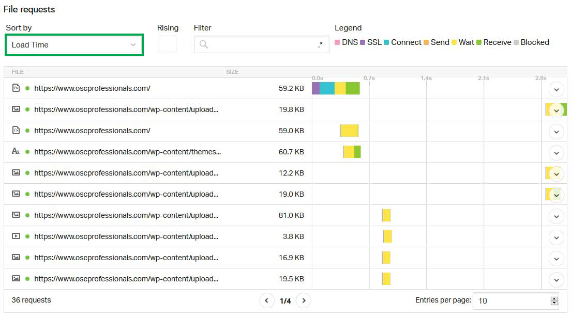This screenshot has width=571, height=318.
Task: Click the HTML document icon in the 59.0 KB row
Action: pos(16,131)
